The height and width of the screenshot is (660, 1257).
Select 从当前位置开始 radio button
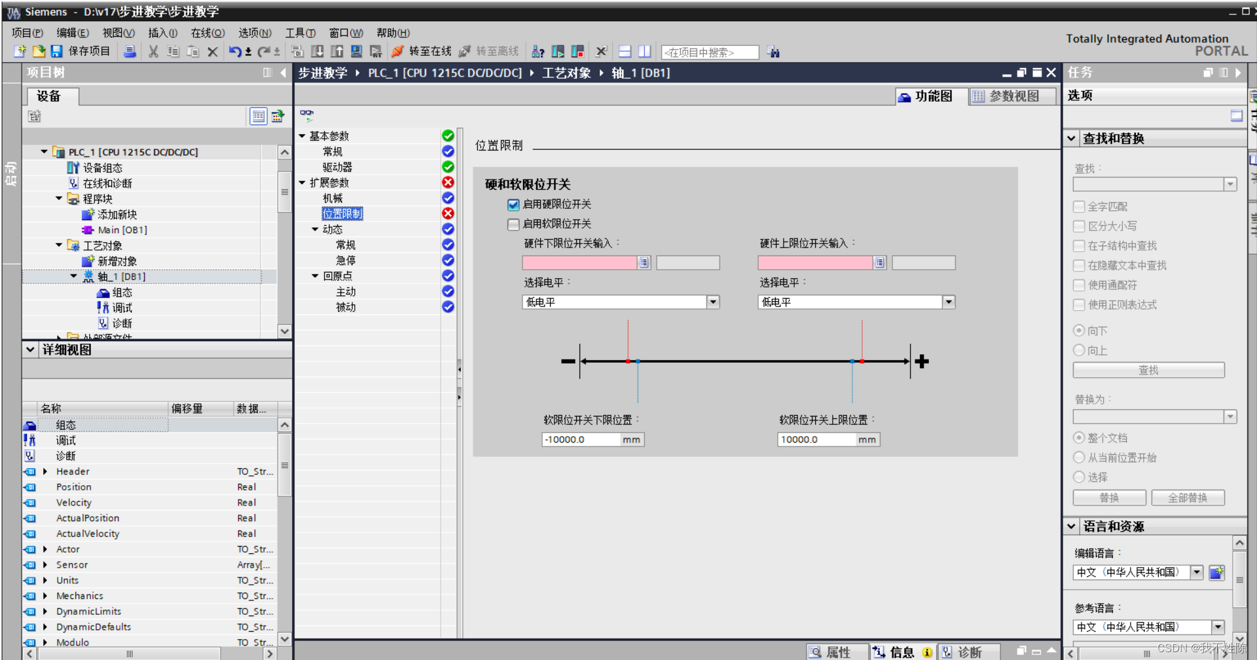coord(1079,457)
